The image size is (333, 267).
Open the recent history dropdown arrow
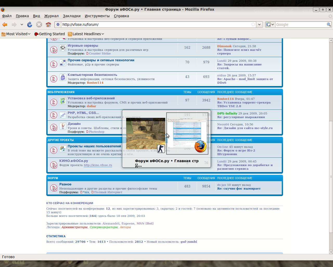pos(22,25)
